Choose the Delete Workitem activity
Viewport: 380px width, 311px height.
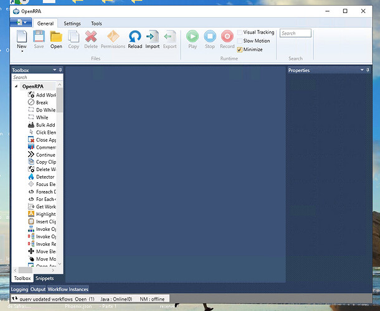(42, 169)
